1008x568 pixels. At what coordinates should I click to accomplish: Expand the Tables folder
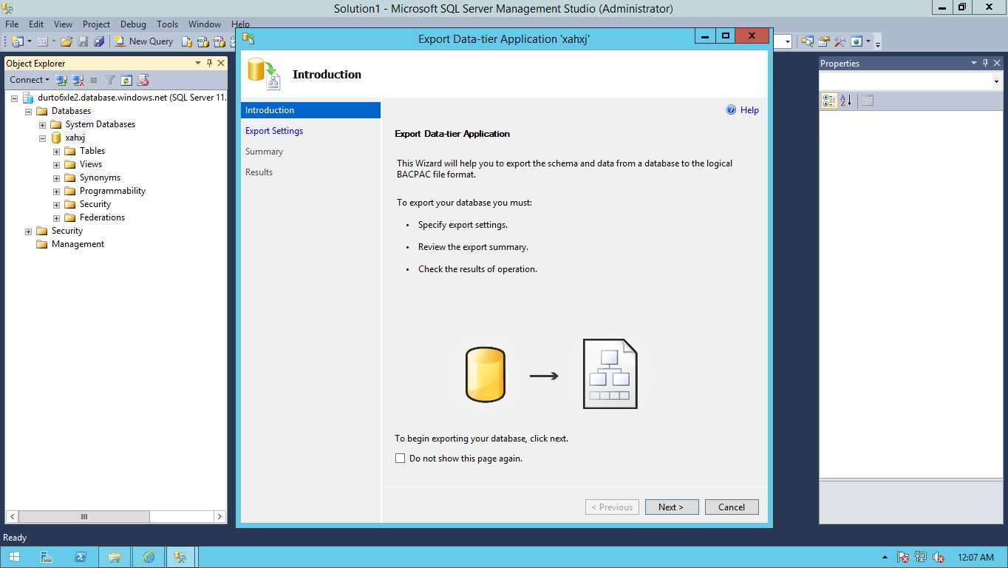click(56, 151)
